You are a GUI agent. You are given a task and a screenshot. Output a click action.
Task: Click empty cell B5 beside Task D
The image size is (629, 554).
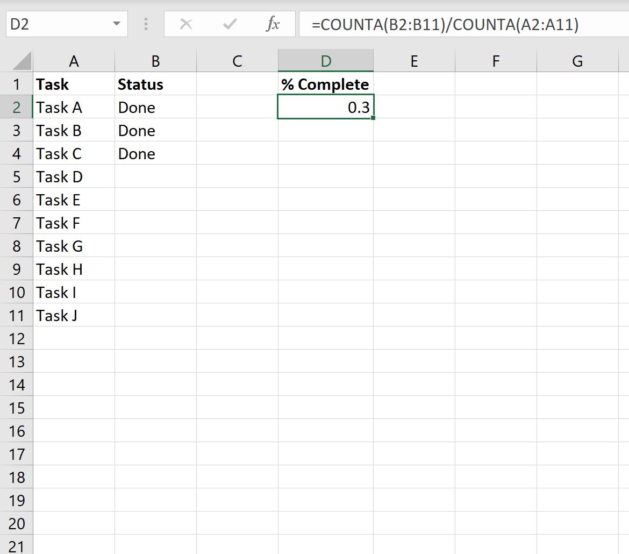pos(155,176)
